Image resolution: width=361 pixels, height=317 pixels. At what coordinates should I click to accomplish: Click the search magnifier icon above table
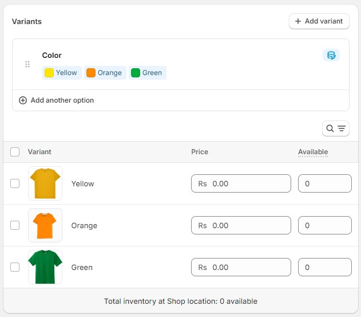coord(330,128)
